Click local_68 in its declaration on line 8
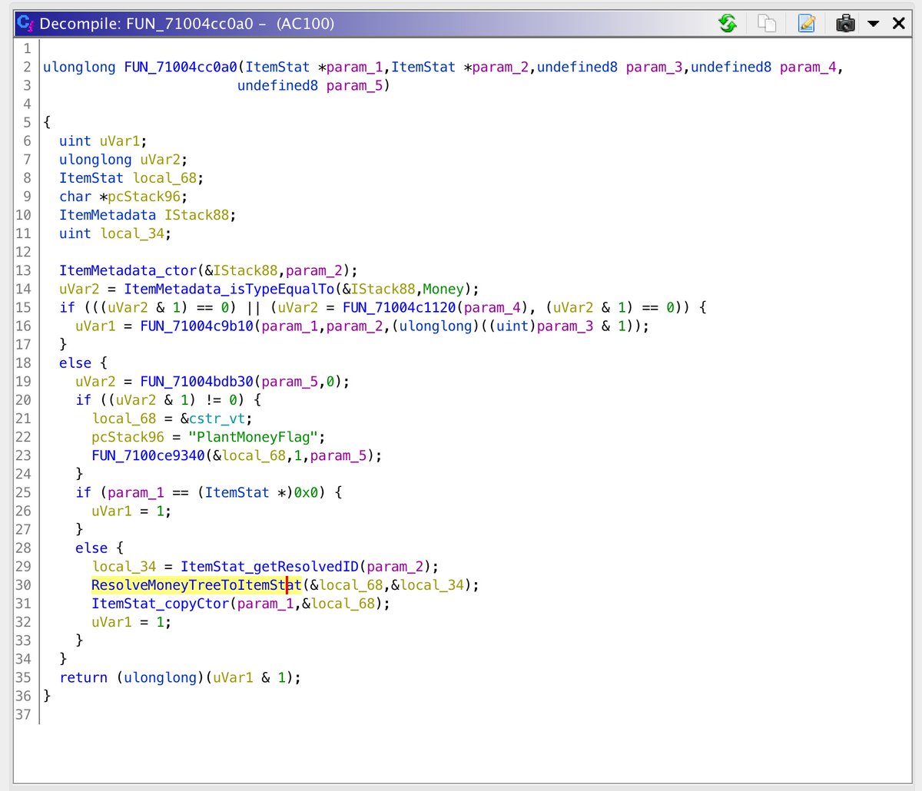Screen dimensions: 922x791 (164, 178)
